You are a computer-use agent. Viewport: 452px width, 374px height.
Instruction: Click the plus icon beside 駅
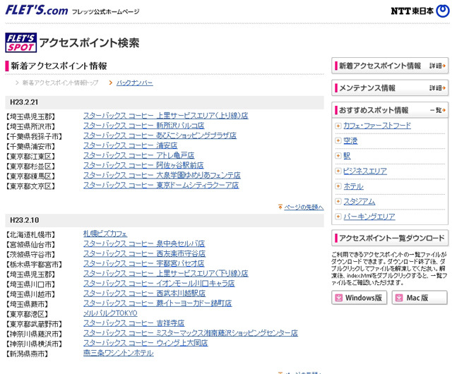(338, 156)
